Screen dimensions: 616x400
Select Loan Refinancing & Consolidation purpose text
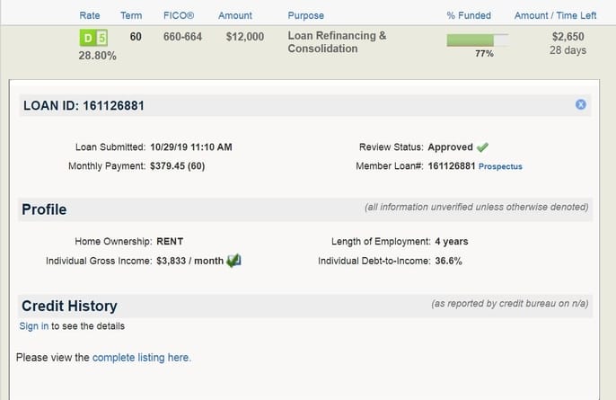pyautogui.click(x=337, y=42)
